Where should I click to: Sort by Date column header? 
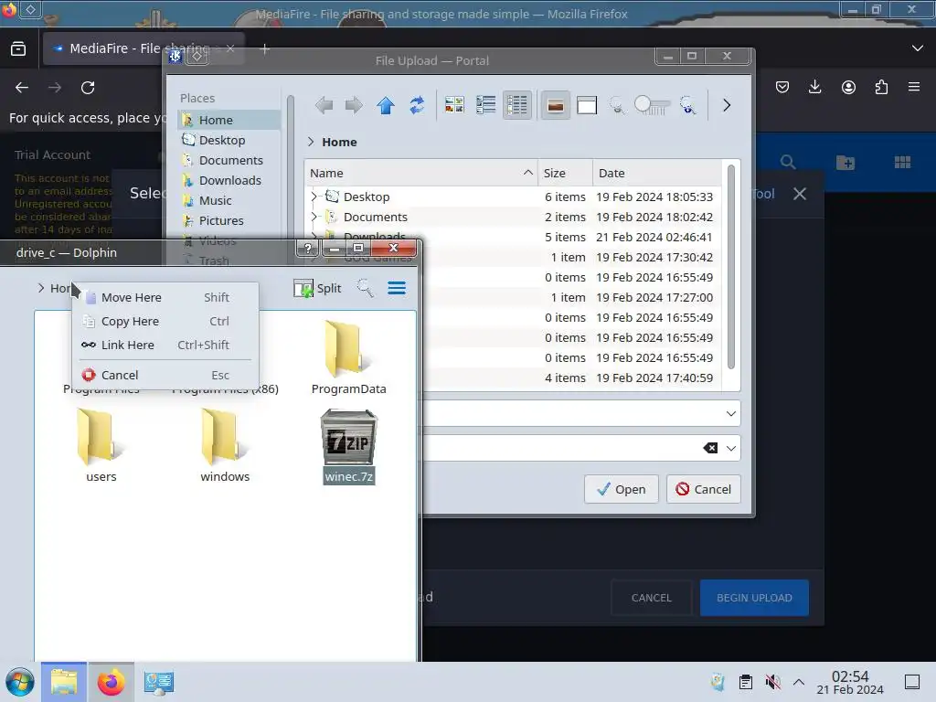pos(657,173)
